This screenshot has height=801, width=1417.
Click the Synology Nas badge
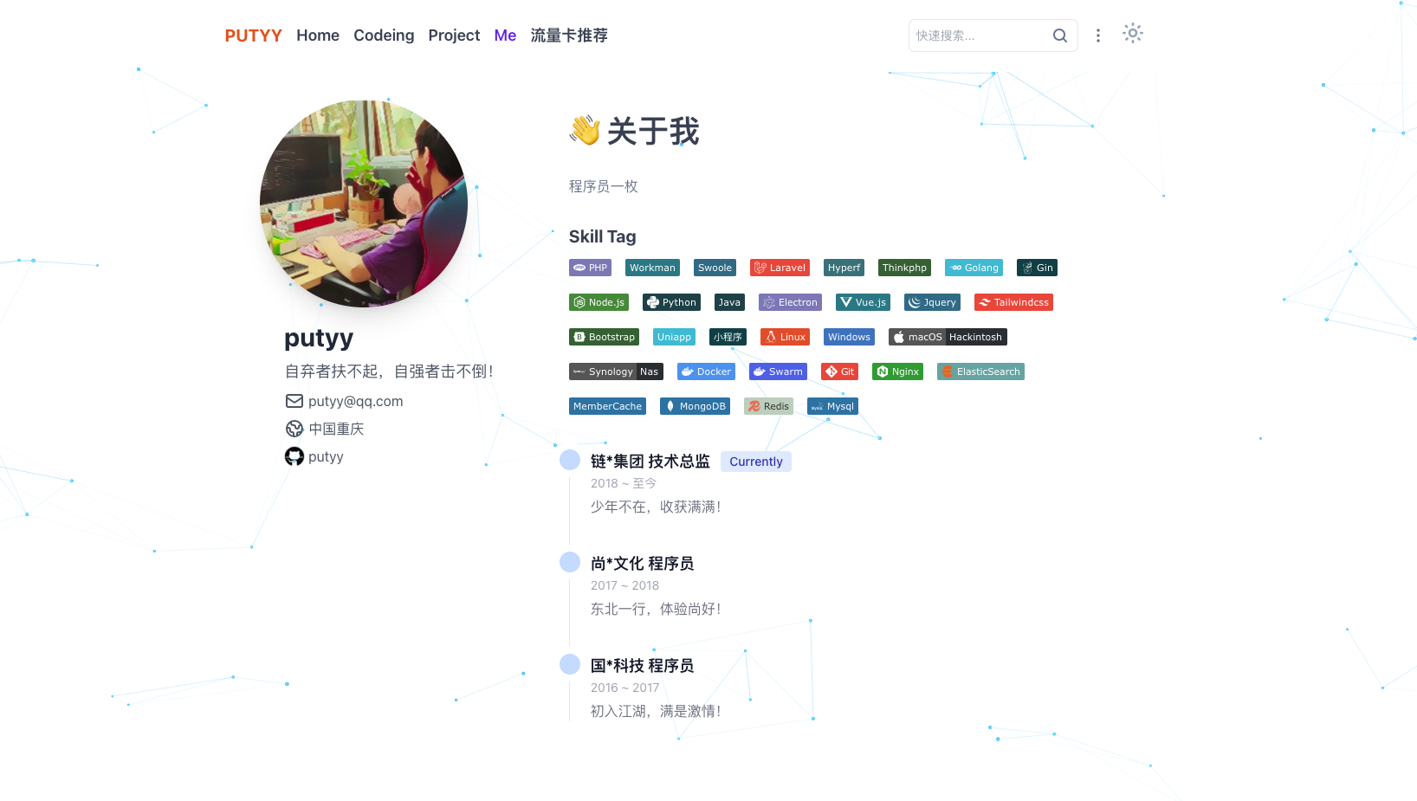tap(616, 371)
